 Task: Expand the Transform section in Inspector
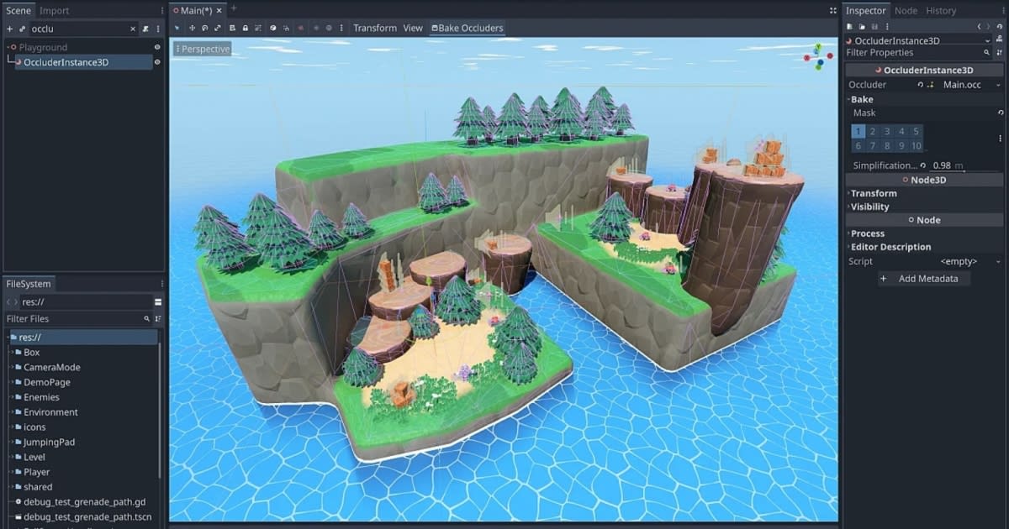tap(874, 193)
